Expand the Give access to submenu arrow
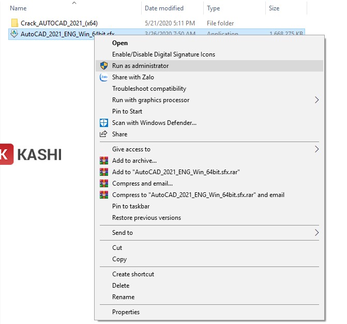This screenshot has height=324, width=347. click(x=316, y=149)
